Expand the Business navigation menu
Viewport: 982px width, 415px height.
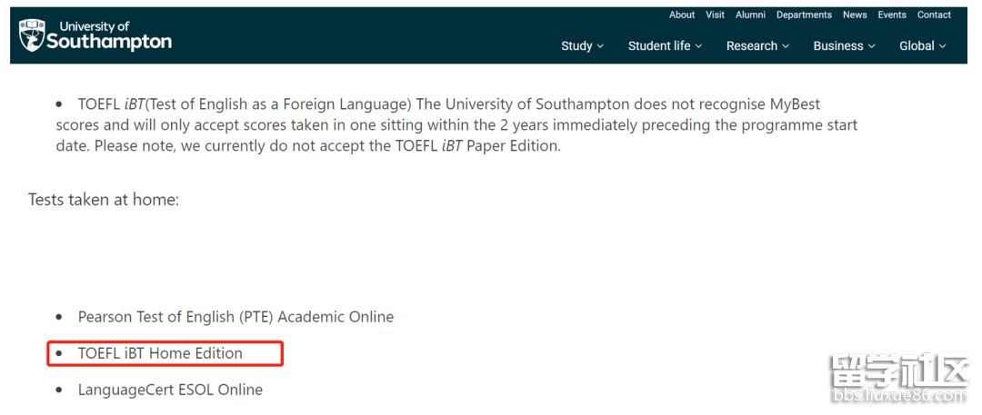tap(844, 45)
